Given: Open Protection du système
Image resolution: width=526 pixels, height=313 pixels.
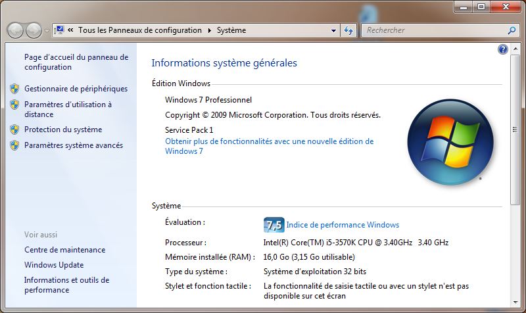Looking at the screenshot, I should point(63,130).
